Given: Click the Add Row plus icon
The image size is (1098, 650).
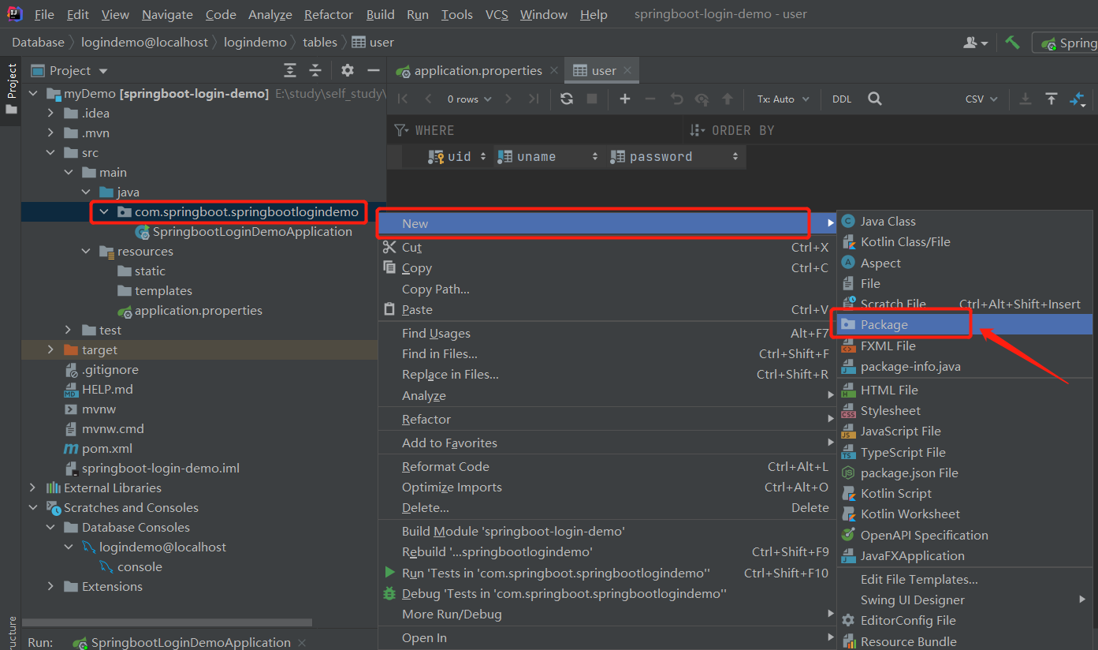Looking at the screenshot, I should tap(625, 99).
